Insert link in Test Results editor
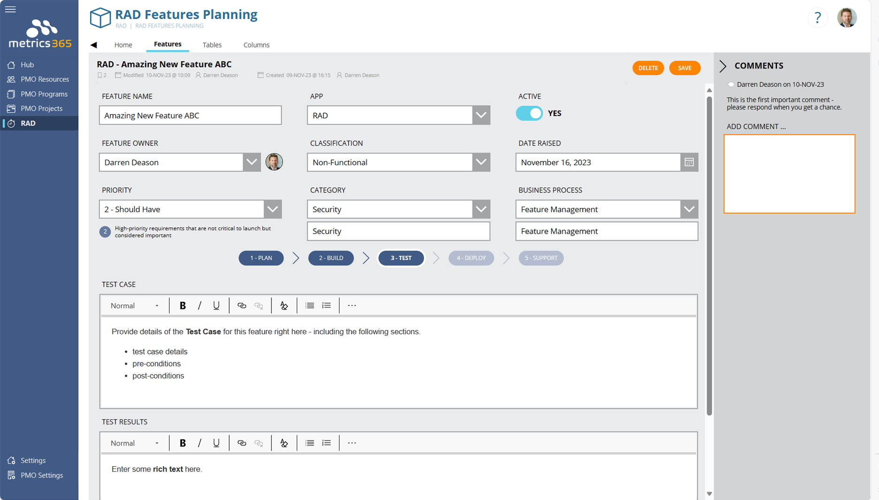Image resolution: width=879 pixels, height=500 pixels. coord(242,443)
